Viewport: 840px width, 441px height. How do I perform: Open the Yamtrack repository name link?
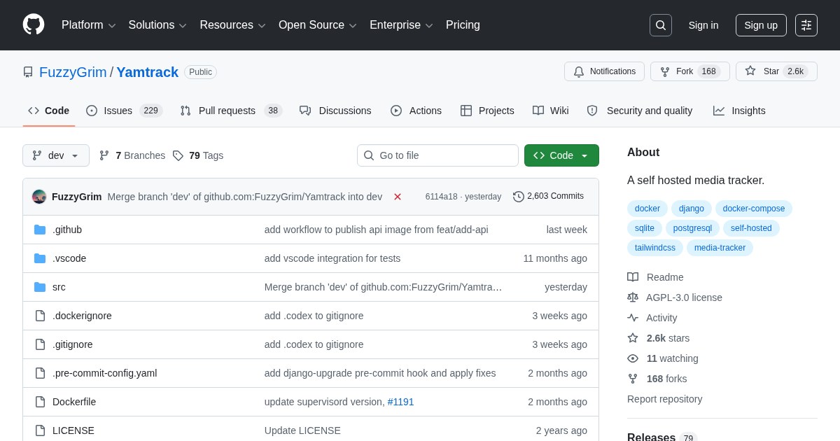[x=147, y=72]
